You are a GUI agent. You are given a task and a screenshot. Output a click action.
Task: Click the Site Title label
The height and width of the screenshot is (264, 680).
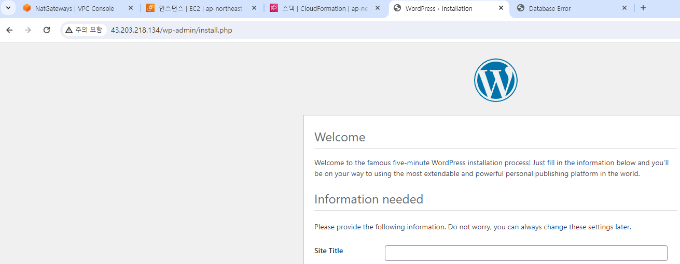pyautogui.click(x=329, y=251)
